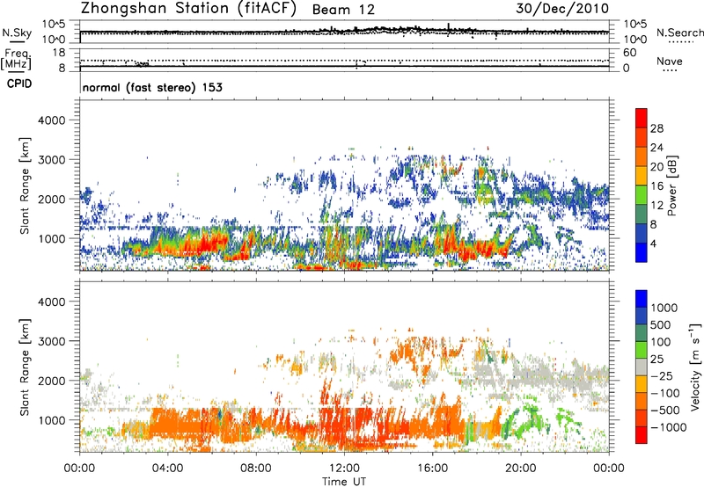Click the date '30/Dec/2010'
Image resolution: width=704 pixels, height=487 pixels.
(562, 9)
